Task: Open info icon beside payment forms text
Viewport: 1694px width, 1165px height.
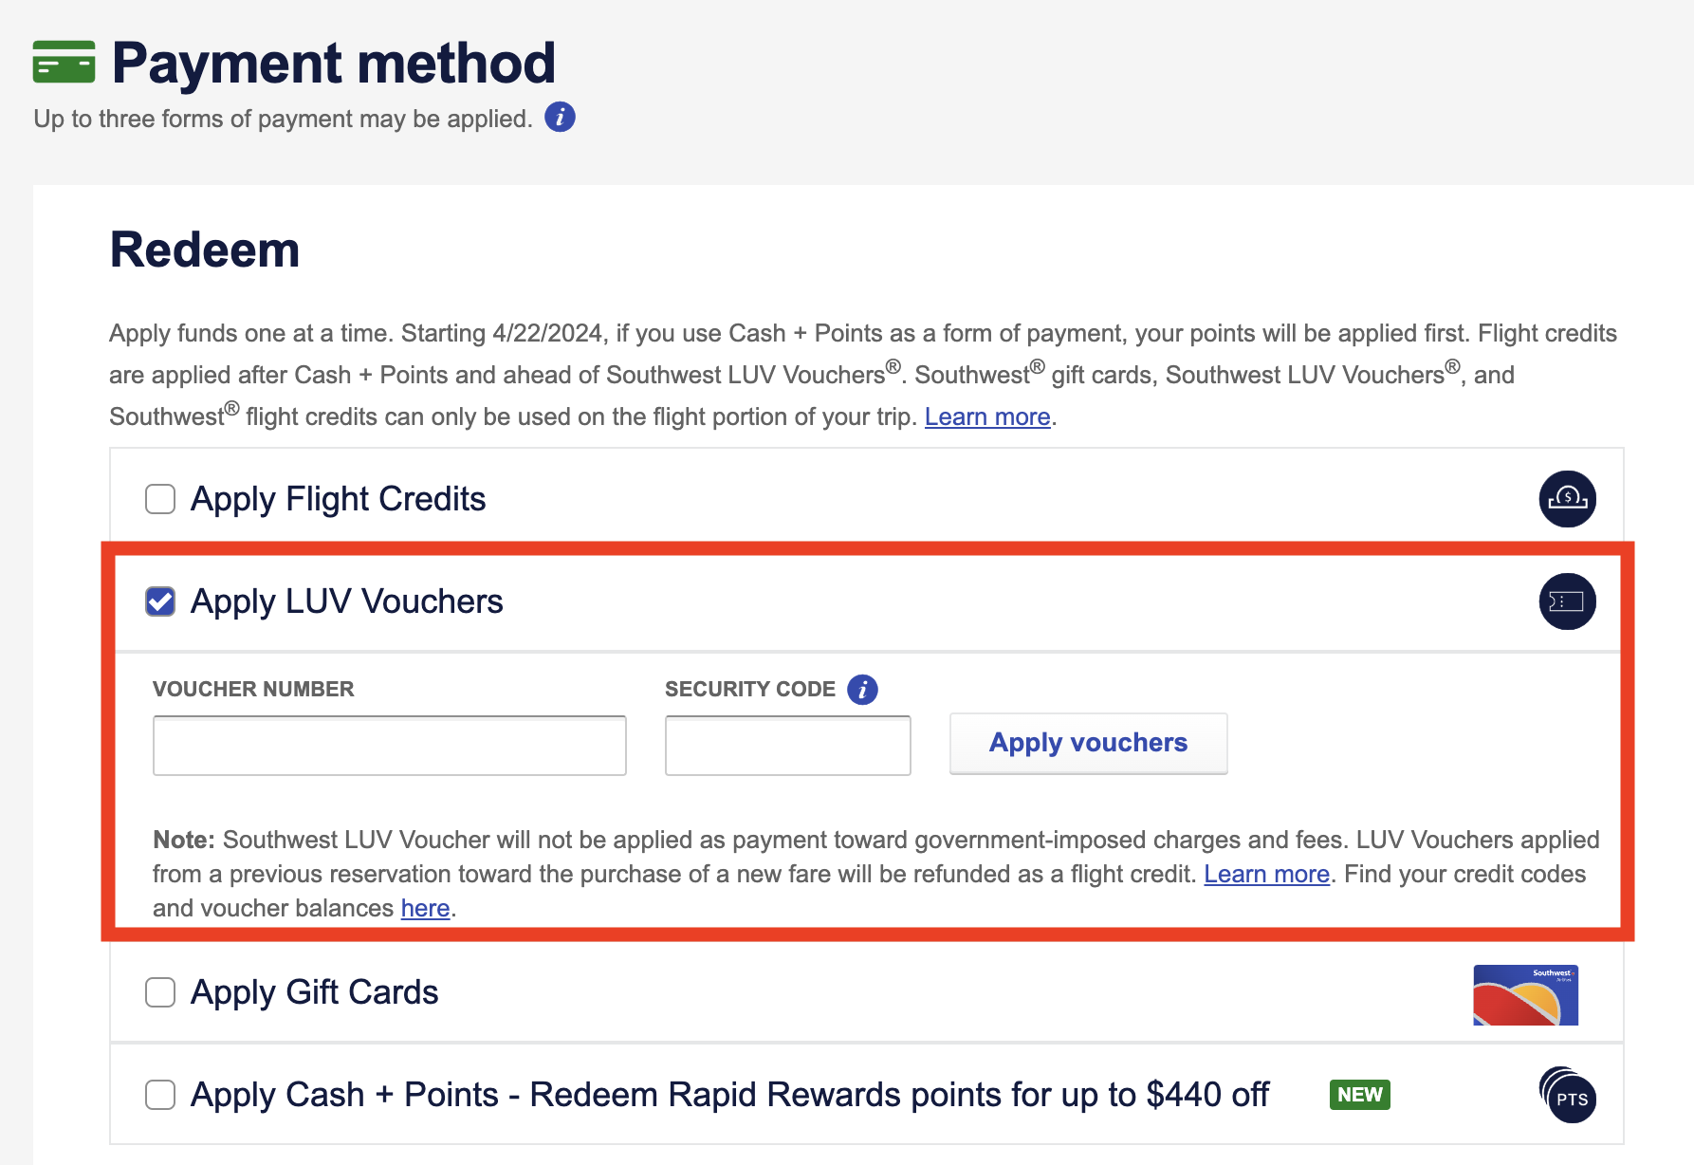Action: pos(560,118)
